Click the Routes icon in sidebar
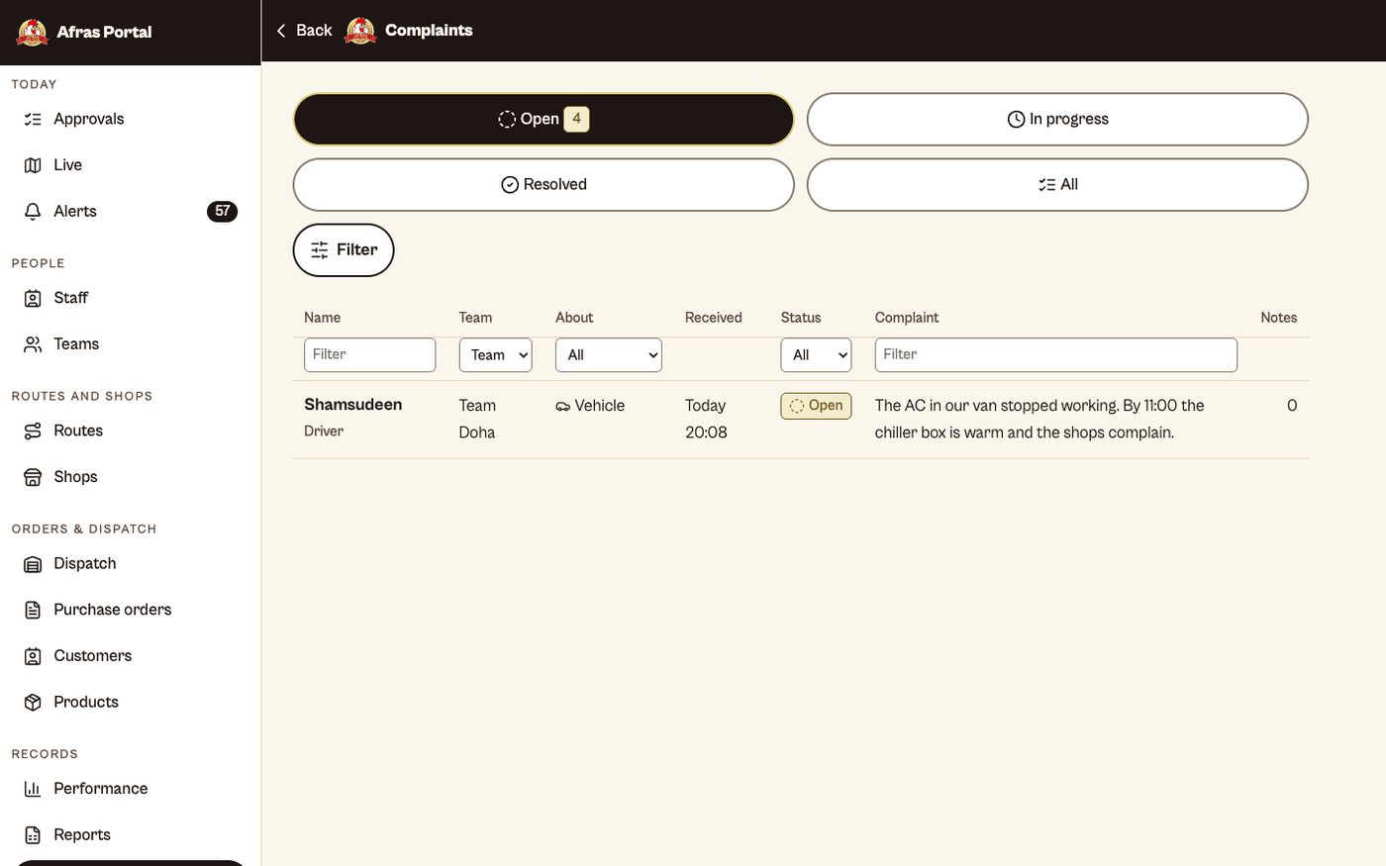Image resolution: width=1386 pixels, height=866 pixels. [x=33, y=431]
